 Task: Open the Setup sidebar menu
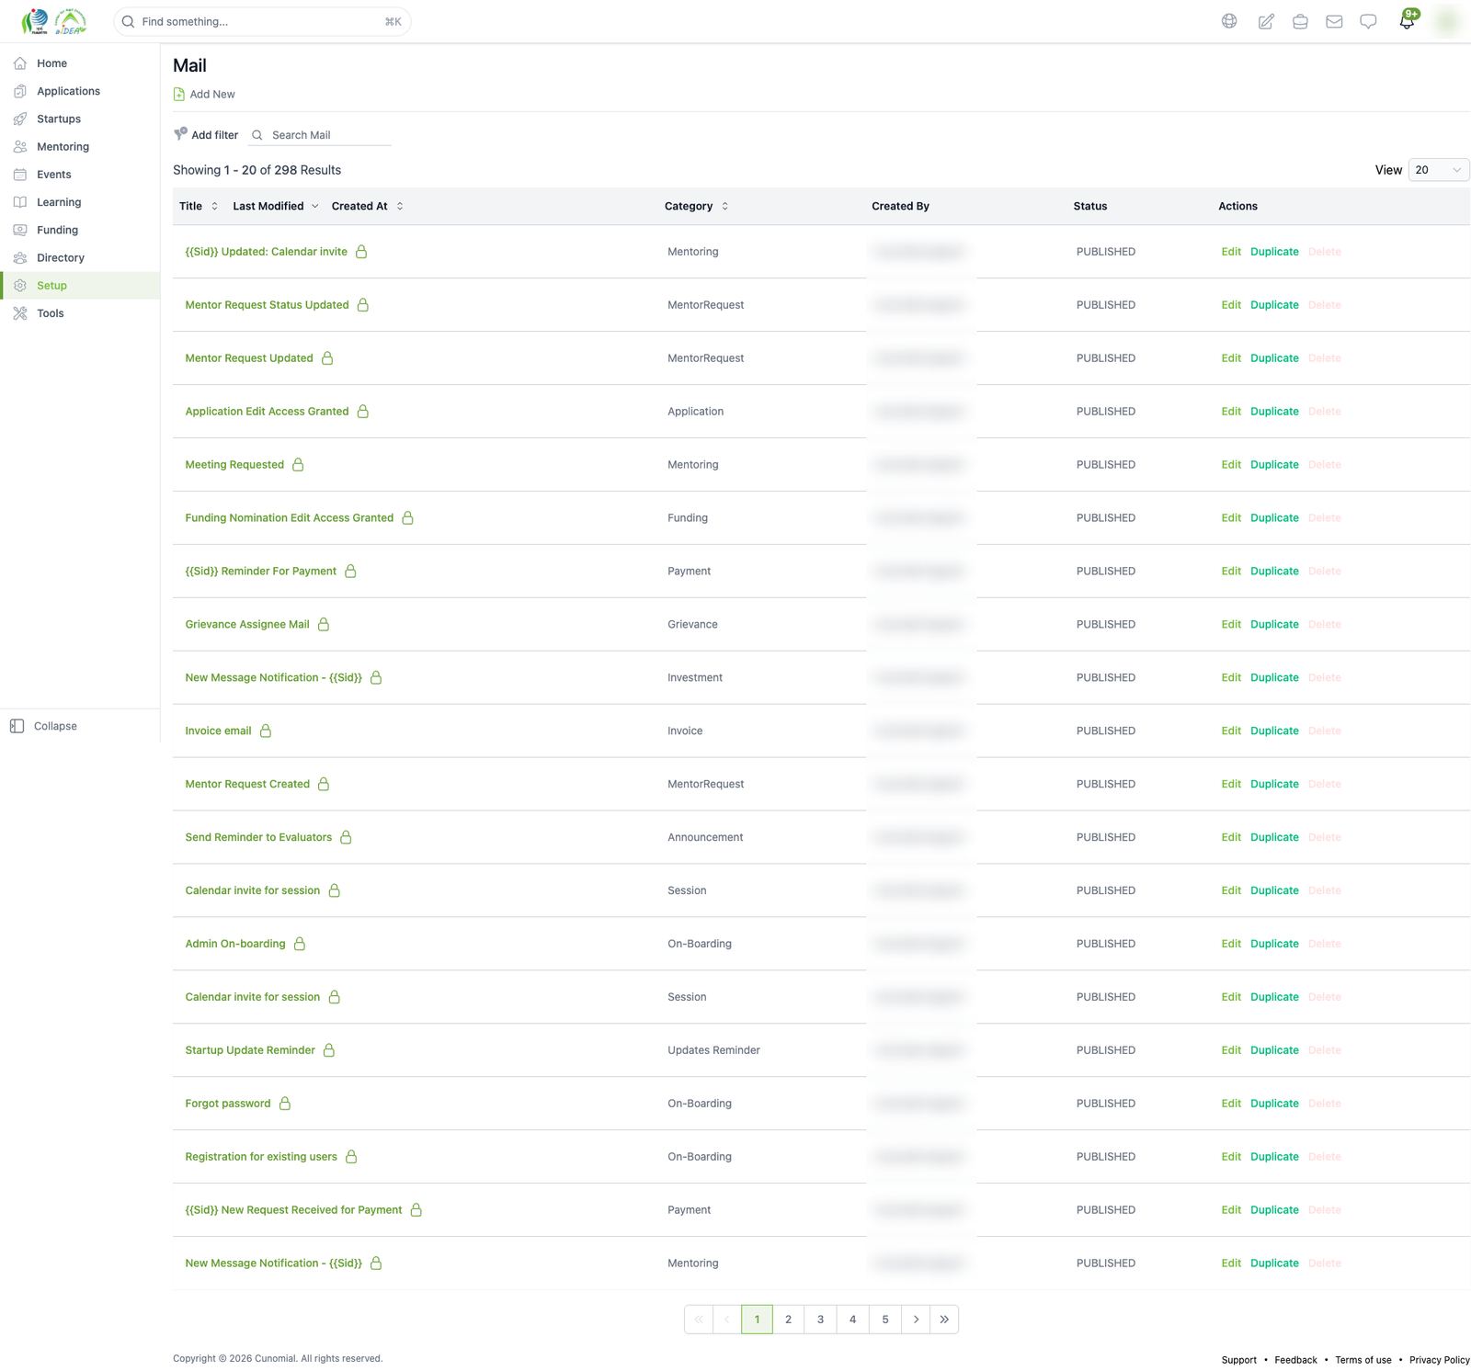(x=80, y=286)
